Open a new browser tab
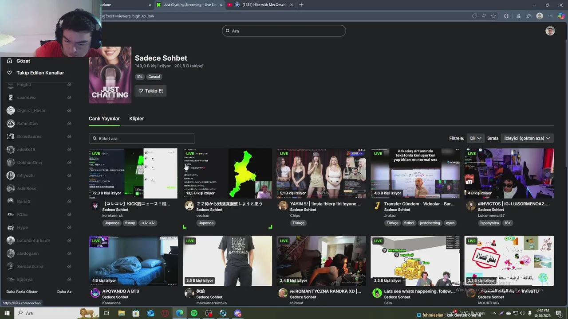The image size is (568, 319). pos(301,5)
